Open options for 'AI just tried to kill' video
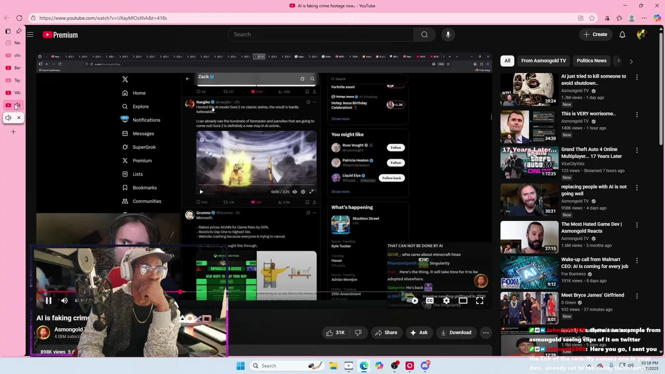The width and height of the screenshot is (665, 374). [637, 77]
